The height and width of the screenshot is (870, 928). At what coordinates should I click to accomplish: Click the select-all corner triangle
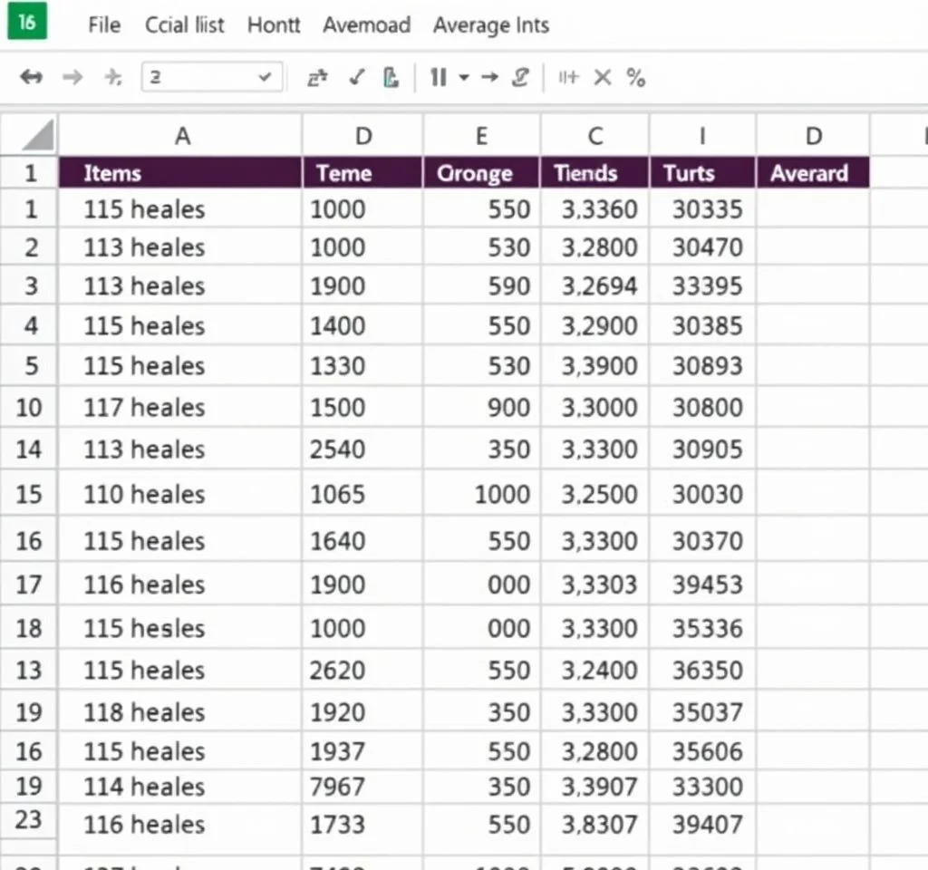point(38,135)
